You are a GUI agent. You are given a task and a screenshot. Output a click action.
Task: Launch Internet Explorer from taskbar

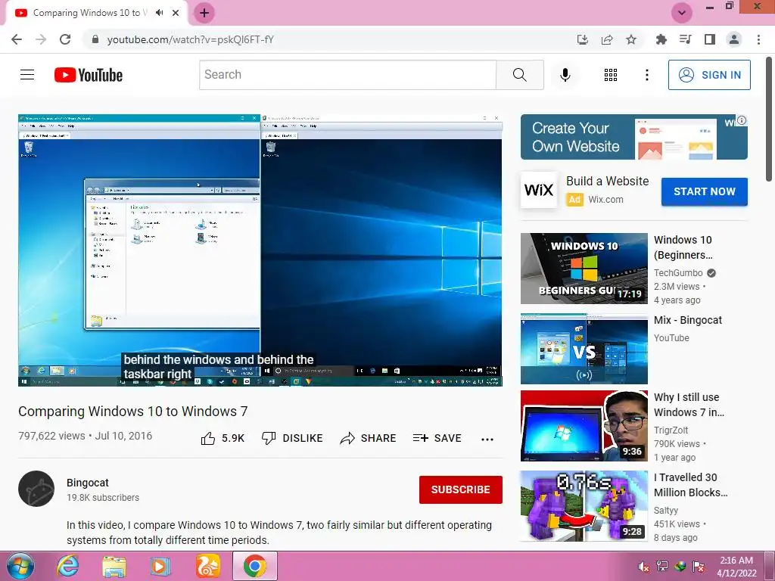[67, 566]
